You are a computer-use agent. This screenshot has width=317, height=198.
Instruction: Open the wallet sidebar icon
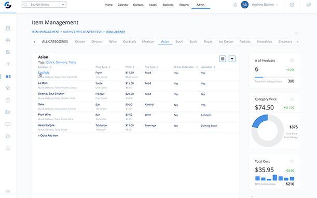coord(8,112)
